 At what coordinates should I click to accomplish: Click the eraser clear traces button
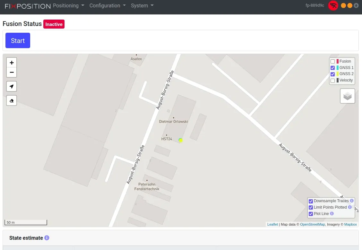pyautogui.click(x=12, y=100)
